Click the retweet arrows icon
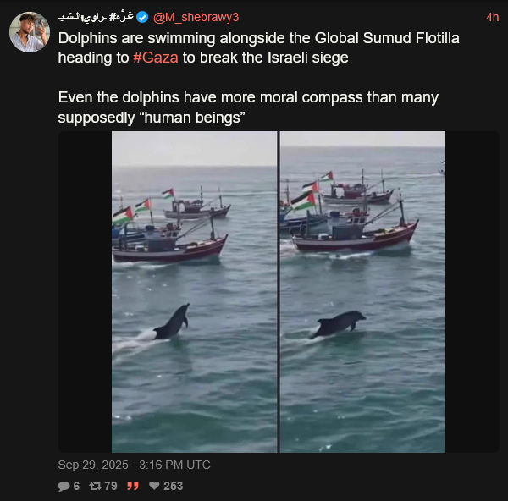Screen dimensions: 508x501 click(x=96, y=486)
